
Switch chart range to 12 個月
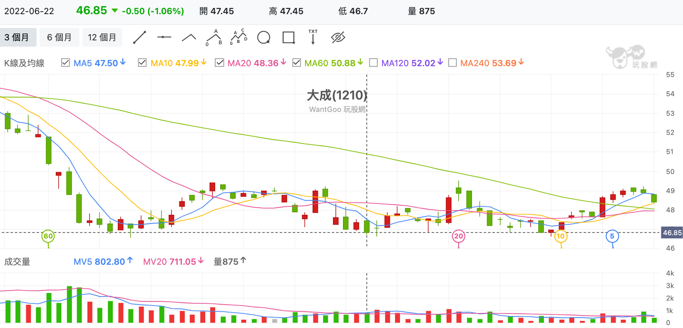coord(102,37)
